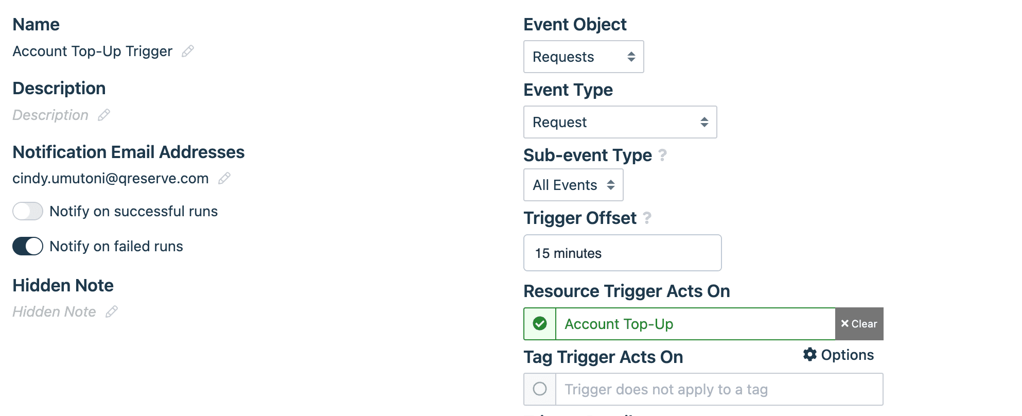1022x416 pixels.
Task: Click the gear icon next to Options
Action: click(x=808, y=355)
